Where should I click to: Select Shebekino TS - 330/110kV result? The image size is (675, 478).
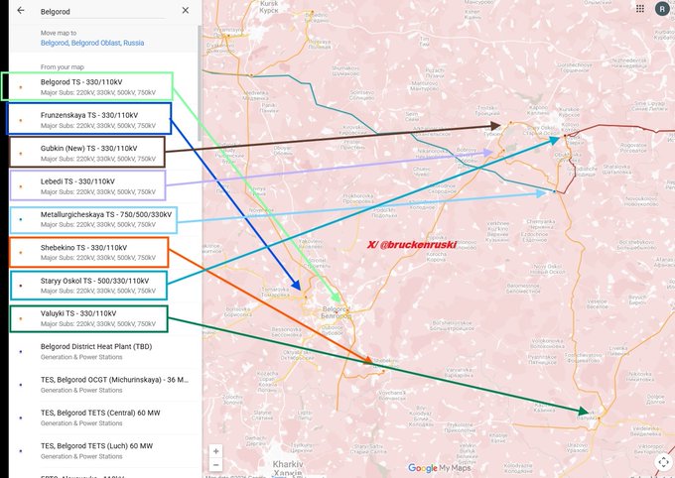click(x=103, y=253)
